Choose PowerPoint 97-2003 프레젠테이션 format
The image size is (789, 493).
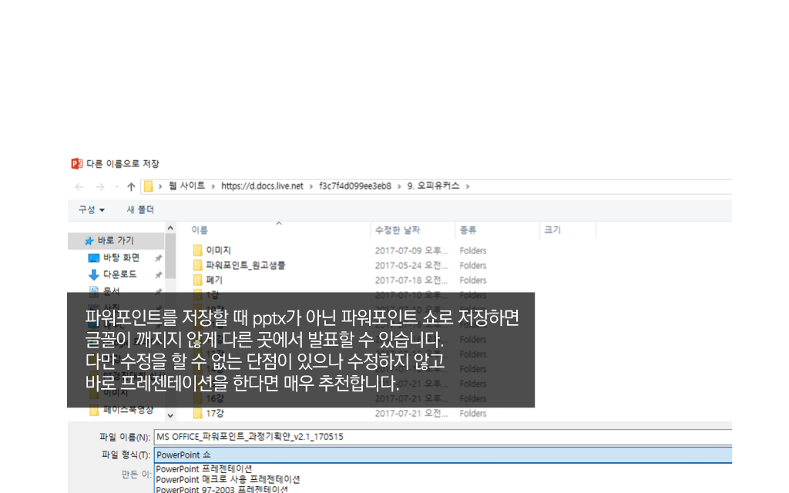pyautogui.click(x=222, y=489)
